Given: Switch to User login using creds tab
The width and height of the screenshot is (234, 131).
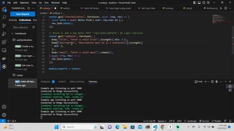Looking at the screenshot, I should pos(120,8).
